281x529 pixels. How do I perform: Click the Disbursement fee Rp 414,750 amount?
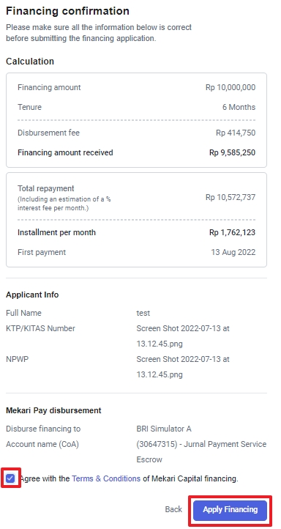[236, 133]
